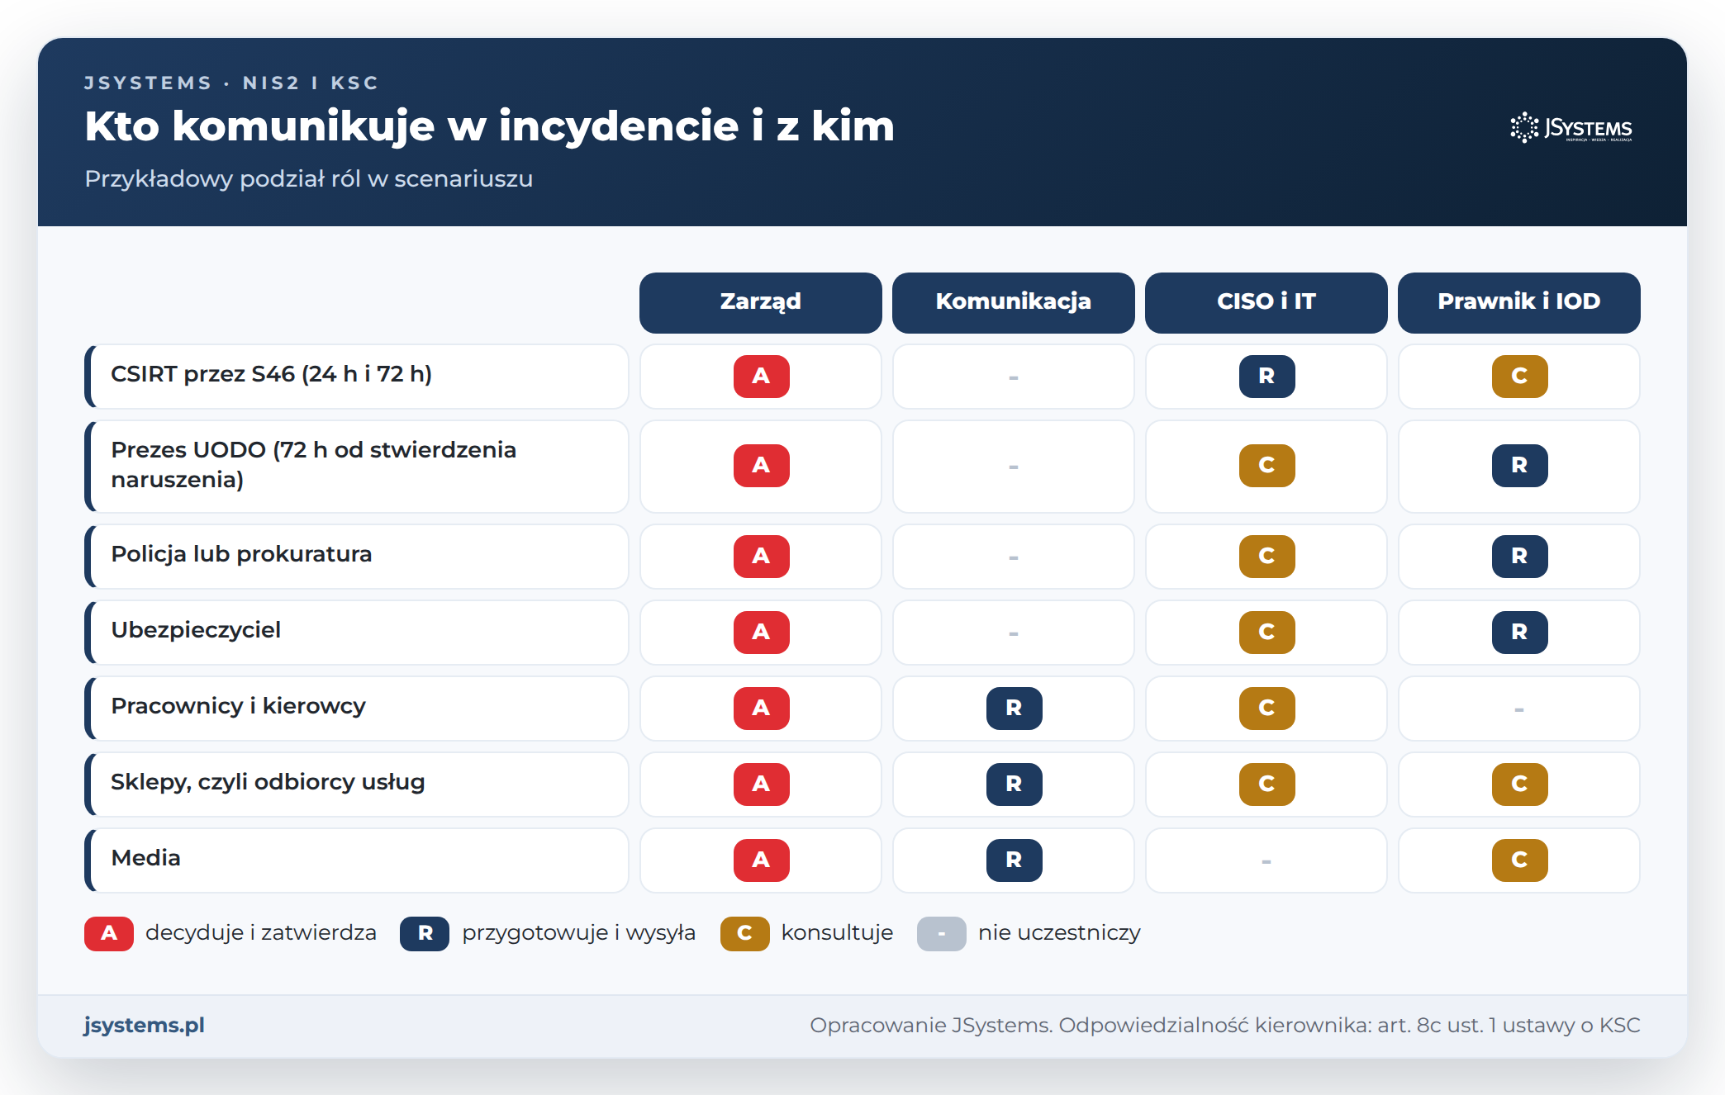Click the legend text nie uczestniczy
The image size is (1725, 1095).
pos(1059,933)
